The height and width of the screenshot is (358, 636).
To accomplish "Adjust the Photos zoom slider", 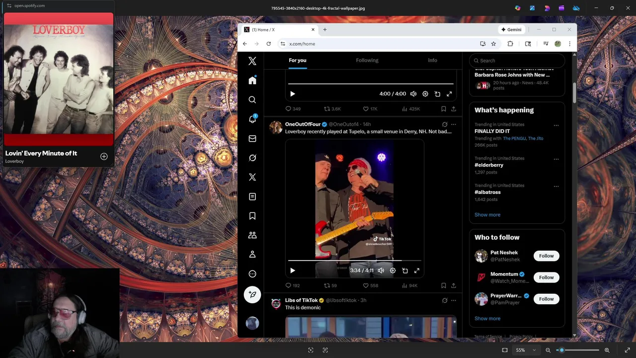I will click(578, 350).
